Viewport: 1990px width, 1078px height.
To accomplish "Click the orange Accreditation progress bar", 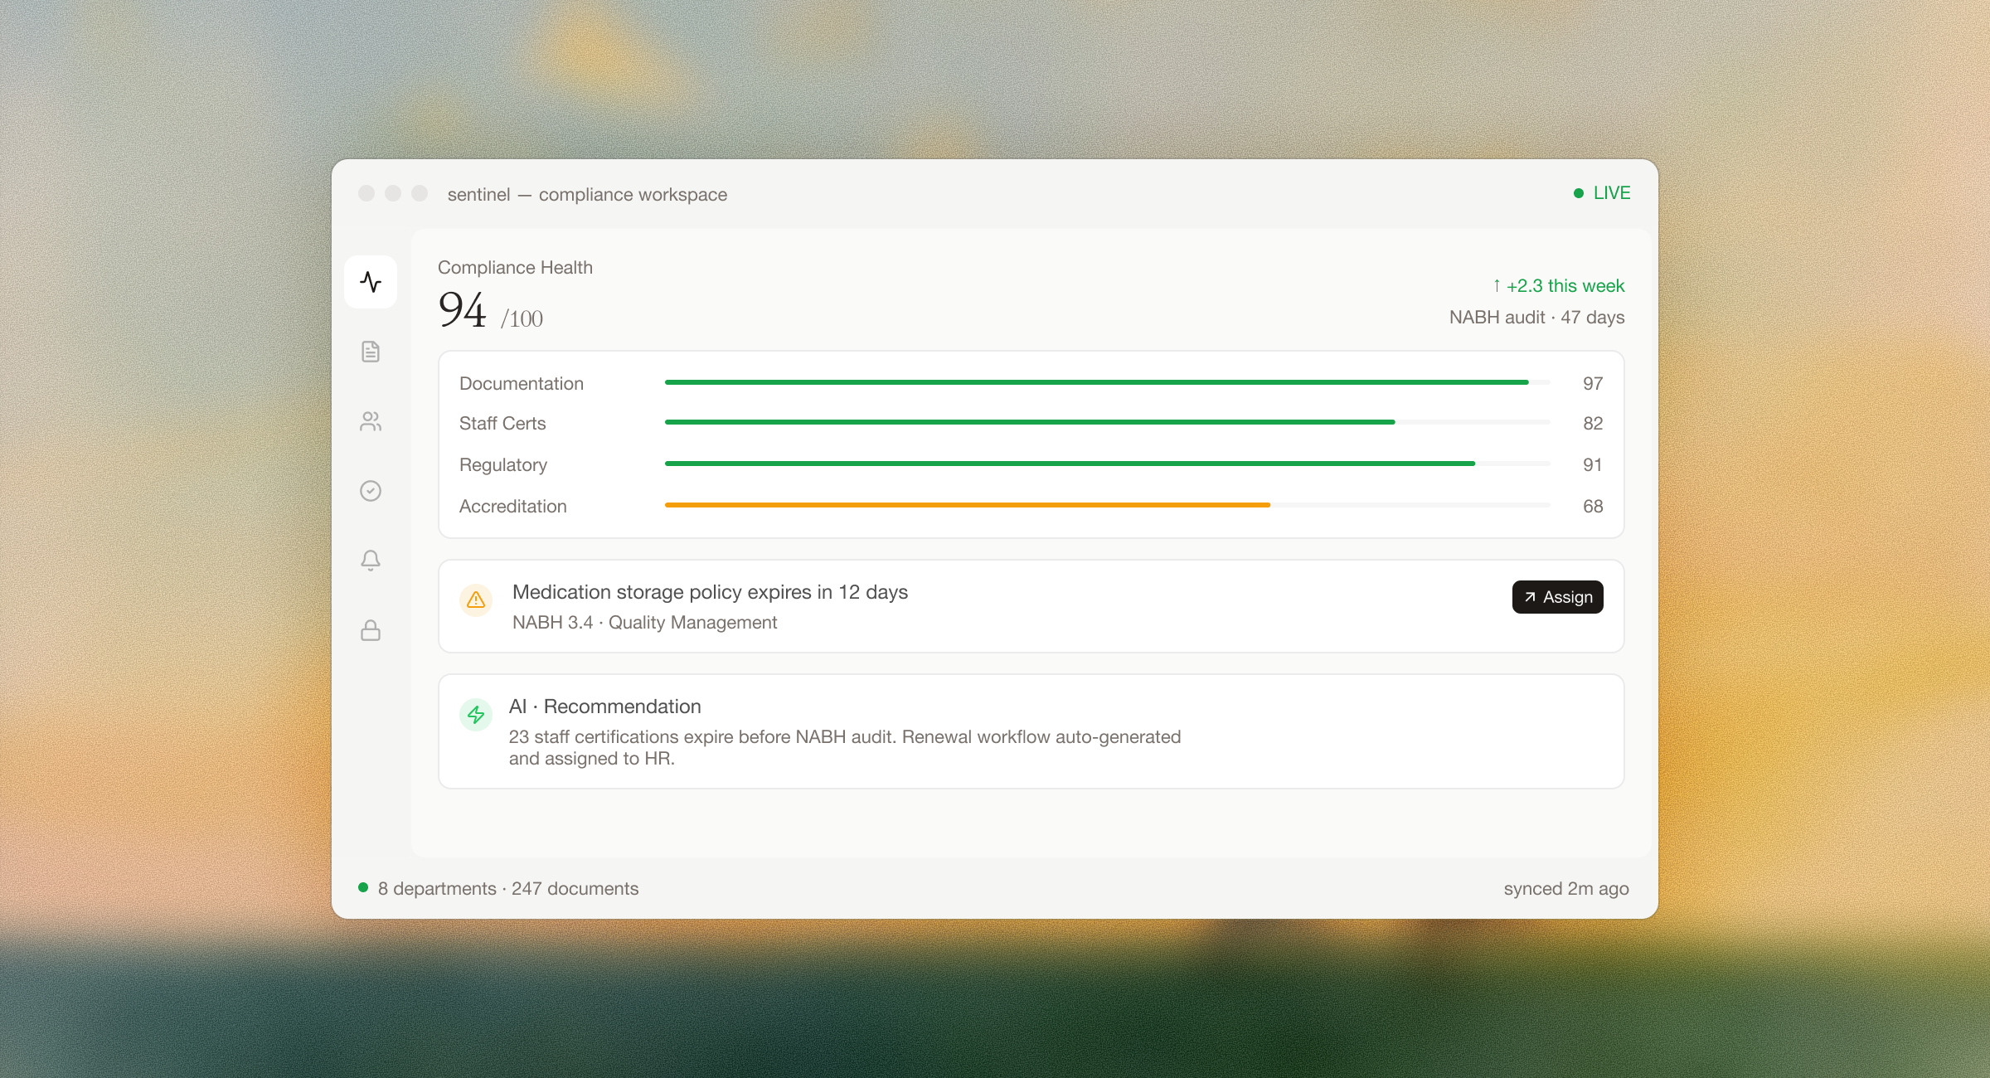I will tap(1107, 505).
